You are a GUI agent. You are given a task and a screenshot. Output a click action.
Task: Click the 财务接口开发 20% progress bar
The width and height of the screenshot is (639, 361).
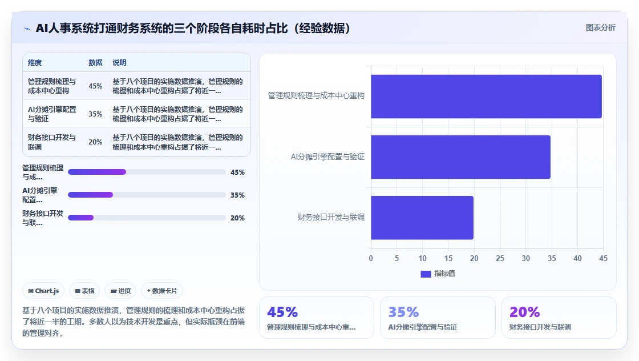pyautogui.click(x=147, y=218)
